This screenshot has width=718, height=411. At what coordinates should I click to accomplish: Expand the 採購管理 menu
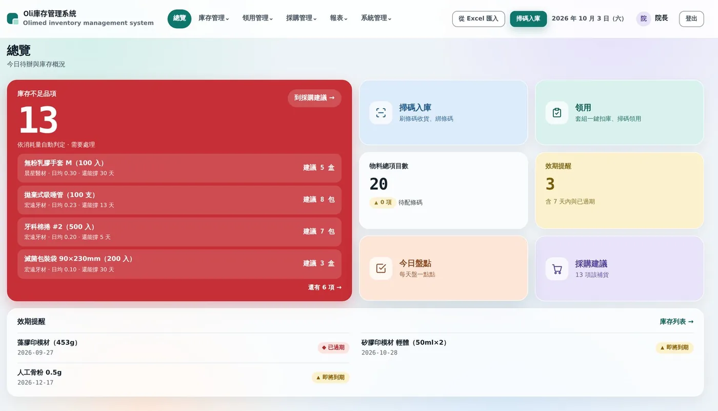tap(302, 18)
